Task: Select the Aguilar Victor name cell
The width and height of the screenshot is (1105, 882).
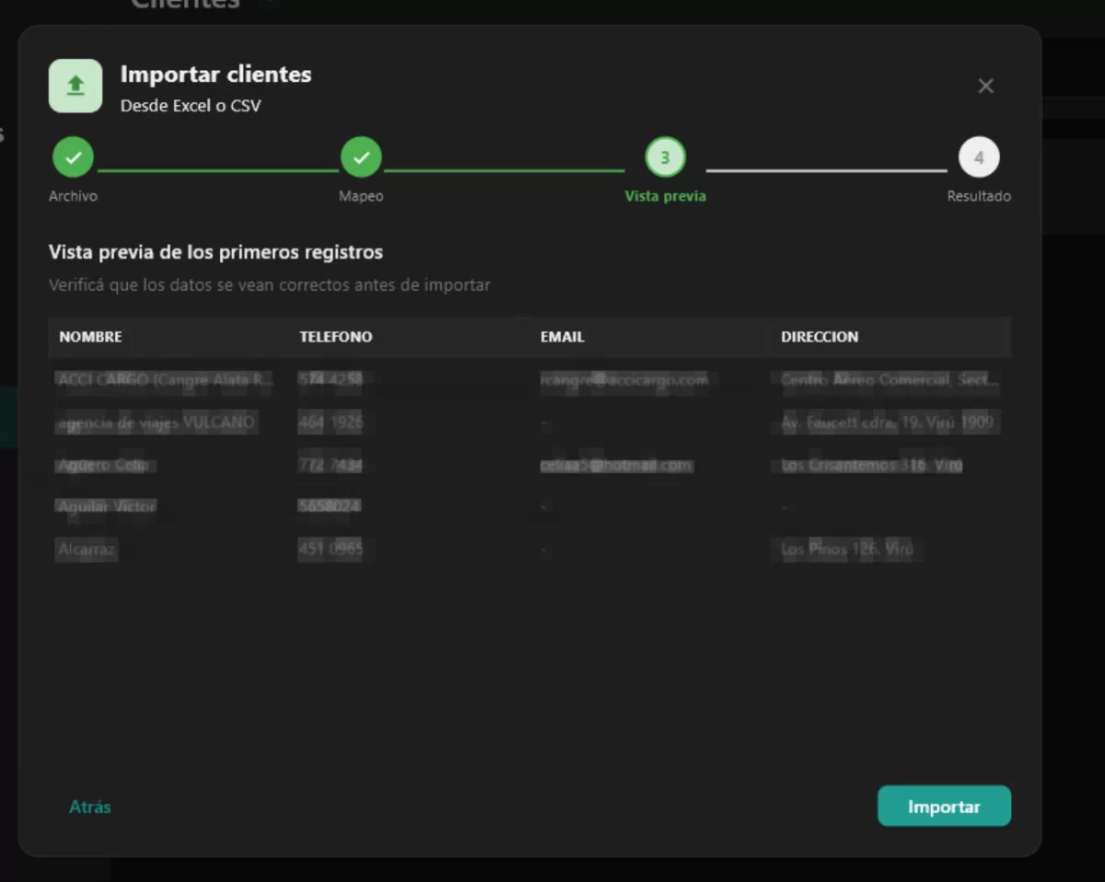Action: coord(107,506)
